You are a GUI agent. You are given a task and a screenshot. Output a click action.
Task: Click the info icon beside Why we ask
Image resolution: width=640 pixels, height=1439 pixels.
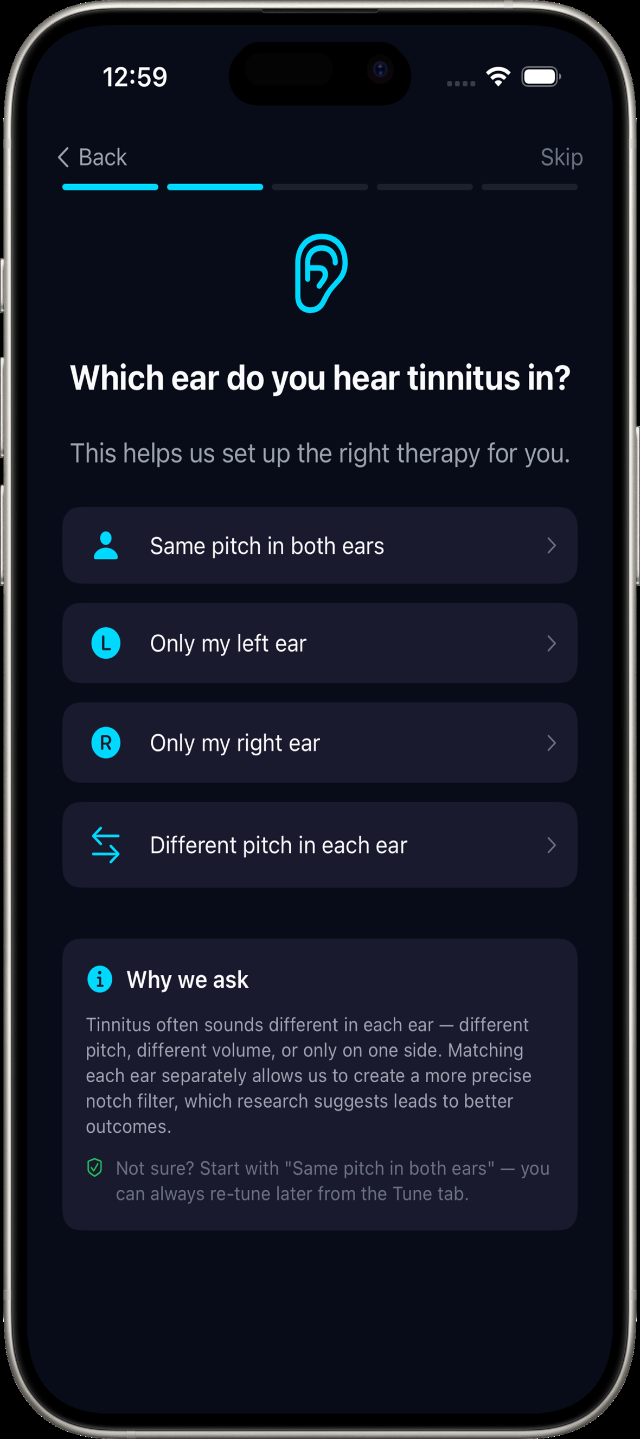click(100, 979)
